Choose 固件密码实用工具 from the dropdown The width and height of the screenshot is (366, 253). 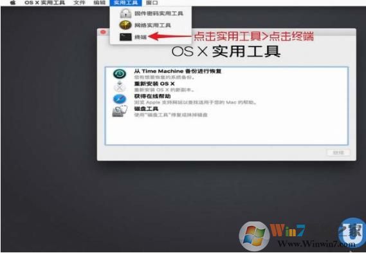151,14
